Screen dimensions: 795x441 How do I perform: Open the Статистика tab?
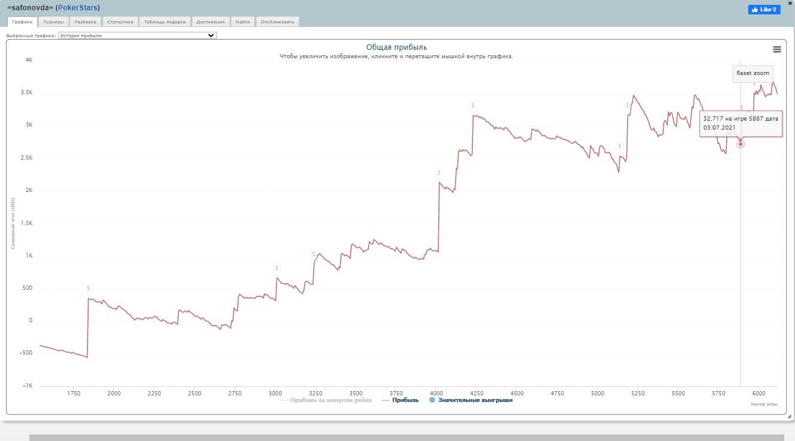point(120,22)
